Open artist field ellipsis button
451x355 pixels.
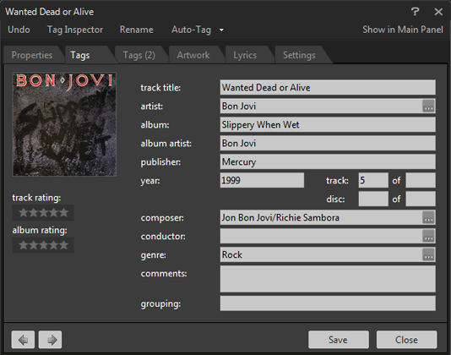428,106
